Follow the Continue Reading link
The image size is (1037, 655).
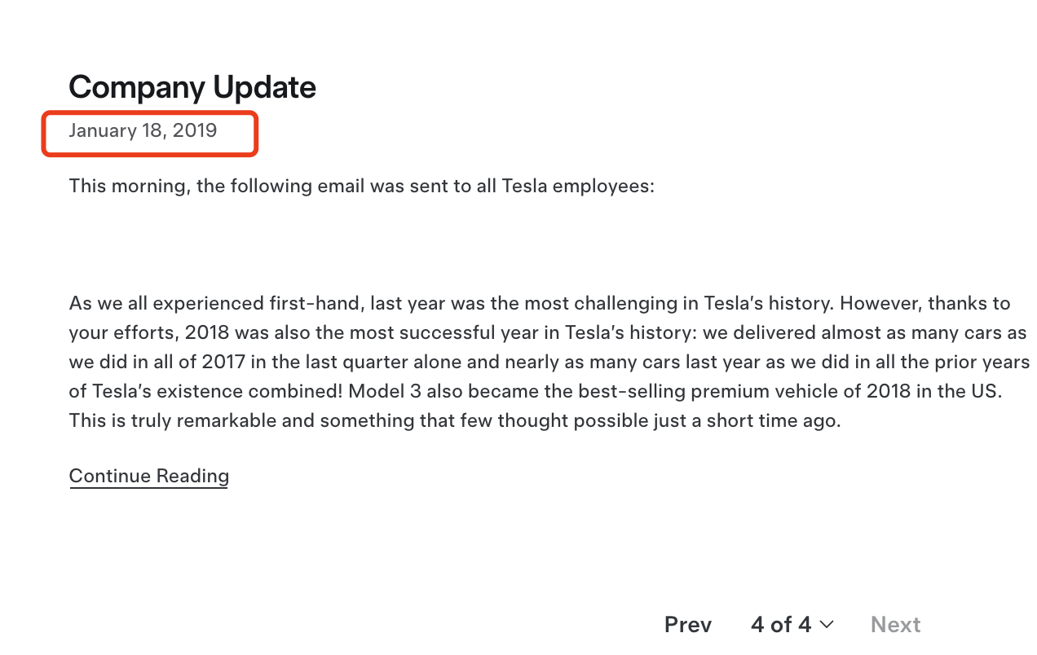148,476
